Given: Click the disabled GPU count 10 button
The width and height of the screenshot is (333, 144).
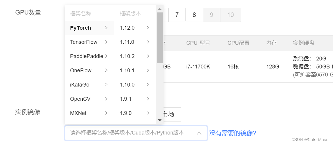Looking at the screenshot, I should click(230, 15).
